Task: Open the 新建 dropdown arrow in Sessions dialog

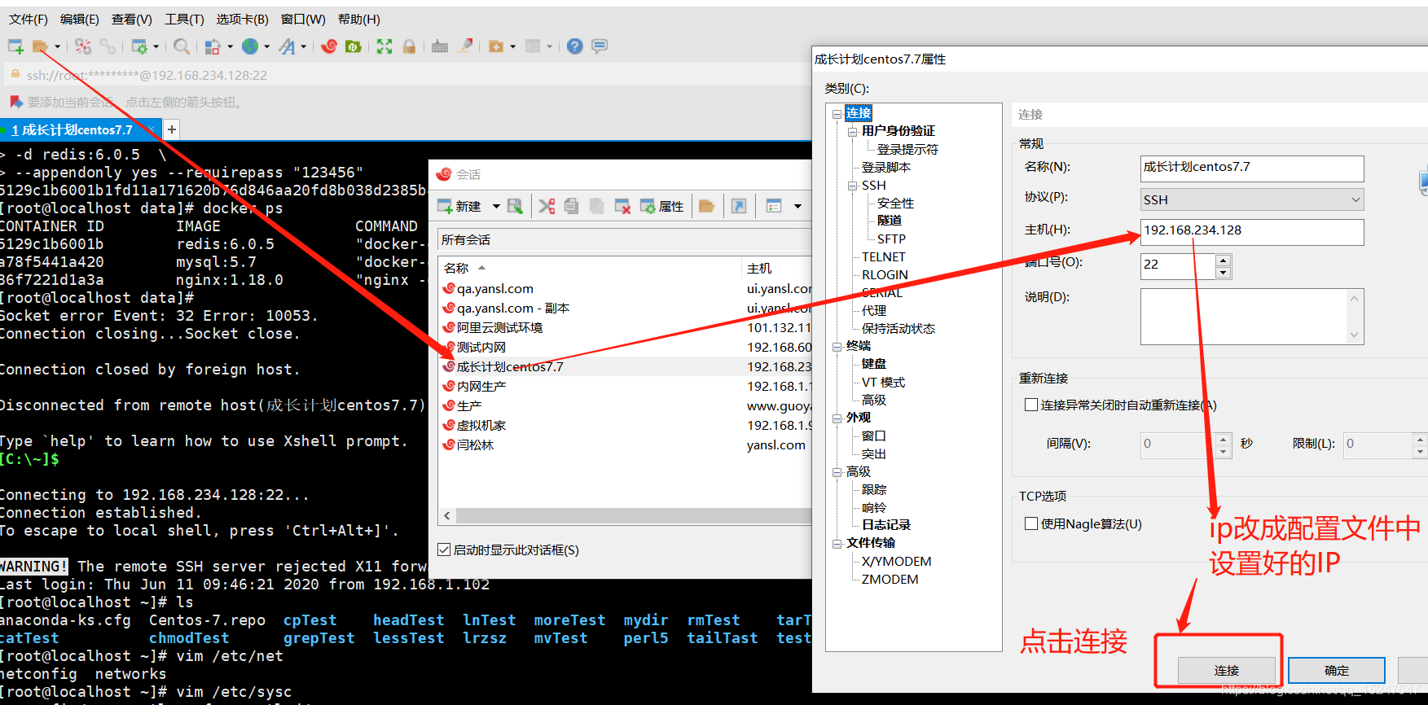Action: click(x=496, y=207)
